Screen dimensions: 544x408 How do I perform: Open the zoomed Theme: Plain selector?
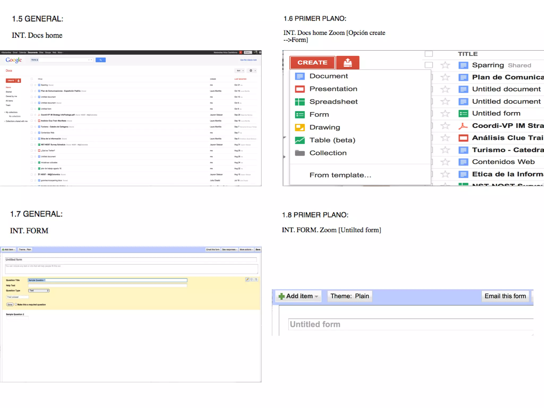pos(349,296)
